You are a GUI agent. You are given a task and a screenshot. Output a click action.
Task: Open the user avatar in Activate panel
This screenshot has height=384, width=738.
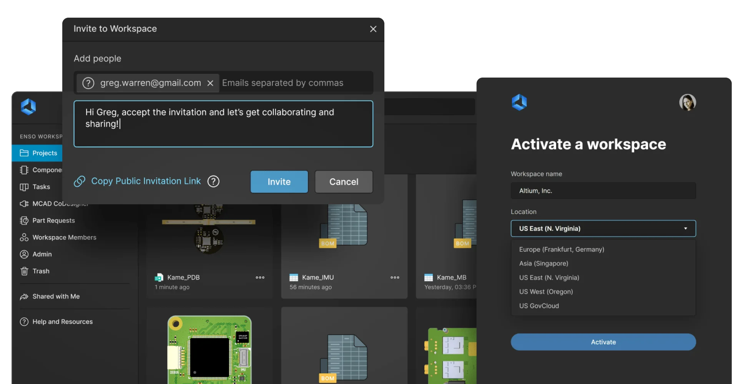point(688,102)
